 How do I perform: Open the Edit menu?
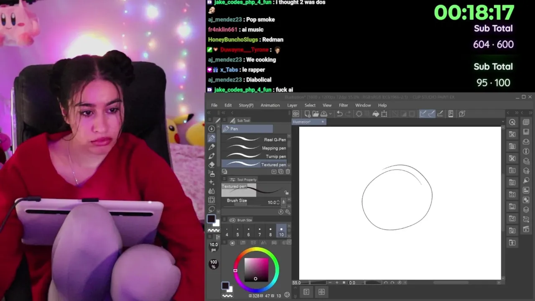(228, 105)
